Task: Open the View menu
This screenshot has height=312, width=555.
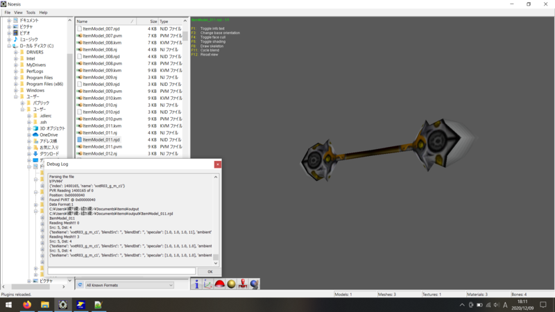Action: tap(18, 12)
